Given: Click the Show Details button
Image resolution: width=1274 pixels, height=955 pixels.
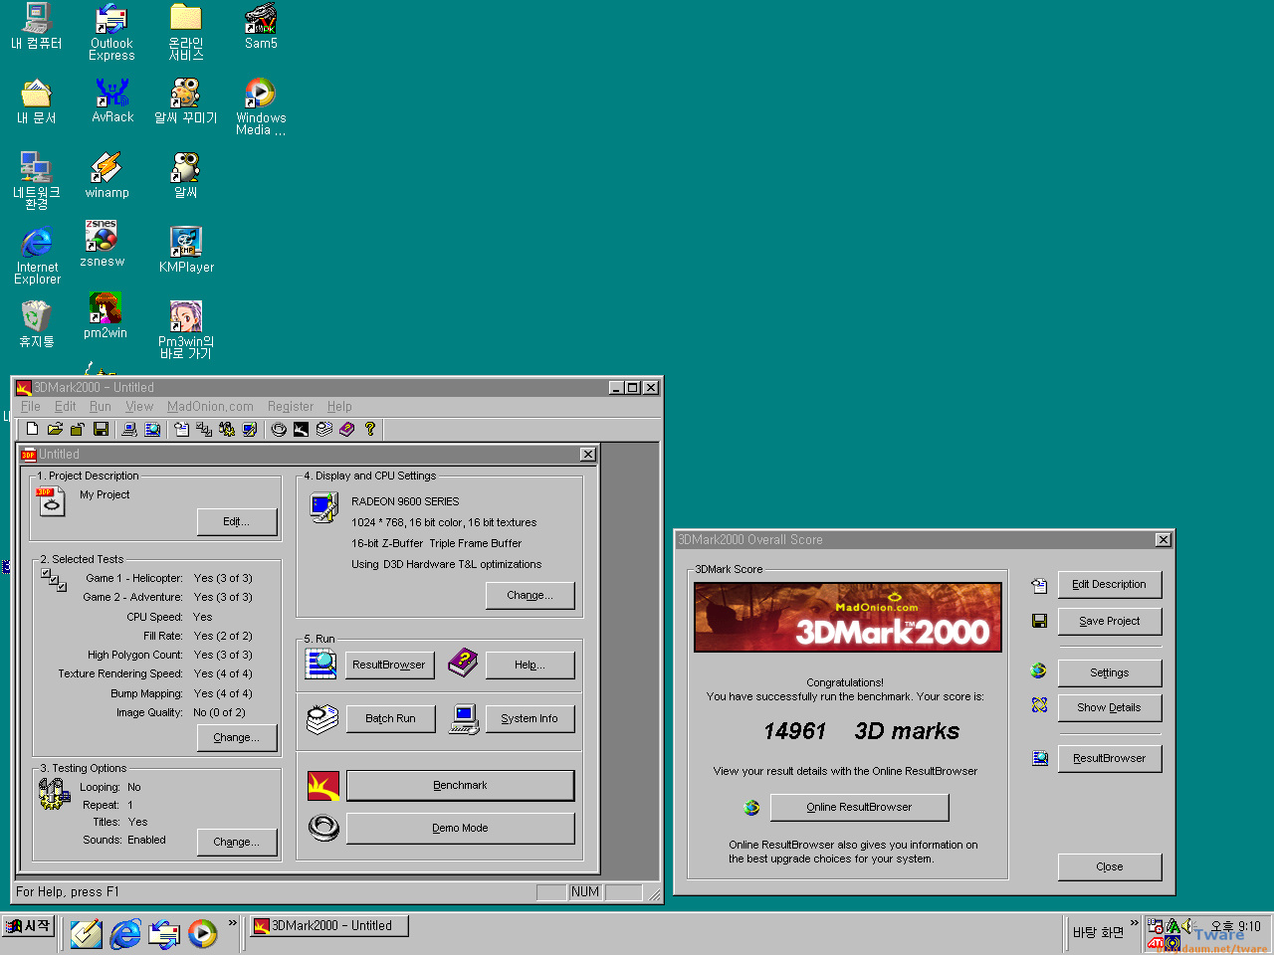Looking at the screenshot, I should click(x=1110, y=707).
